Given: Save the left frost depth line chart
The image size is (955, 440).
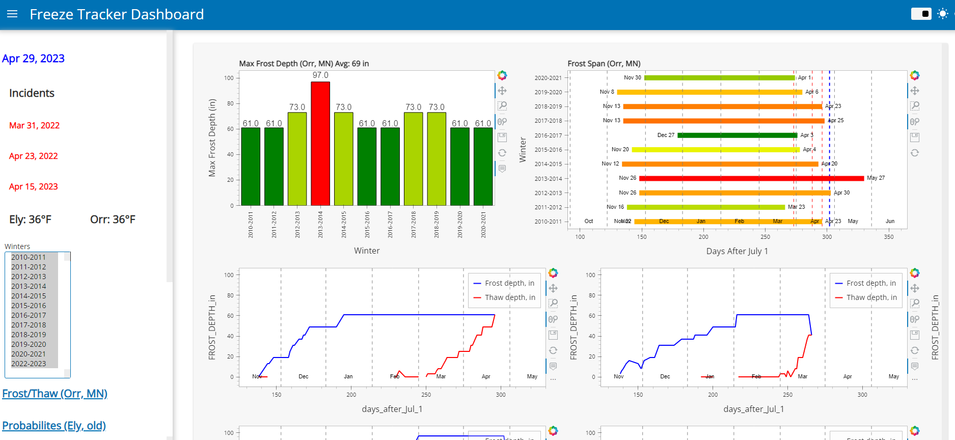Looking at the screenshot, I should click(553, 335).
